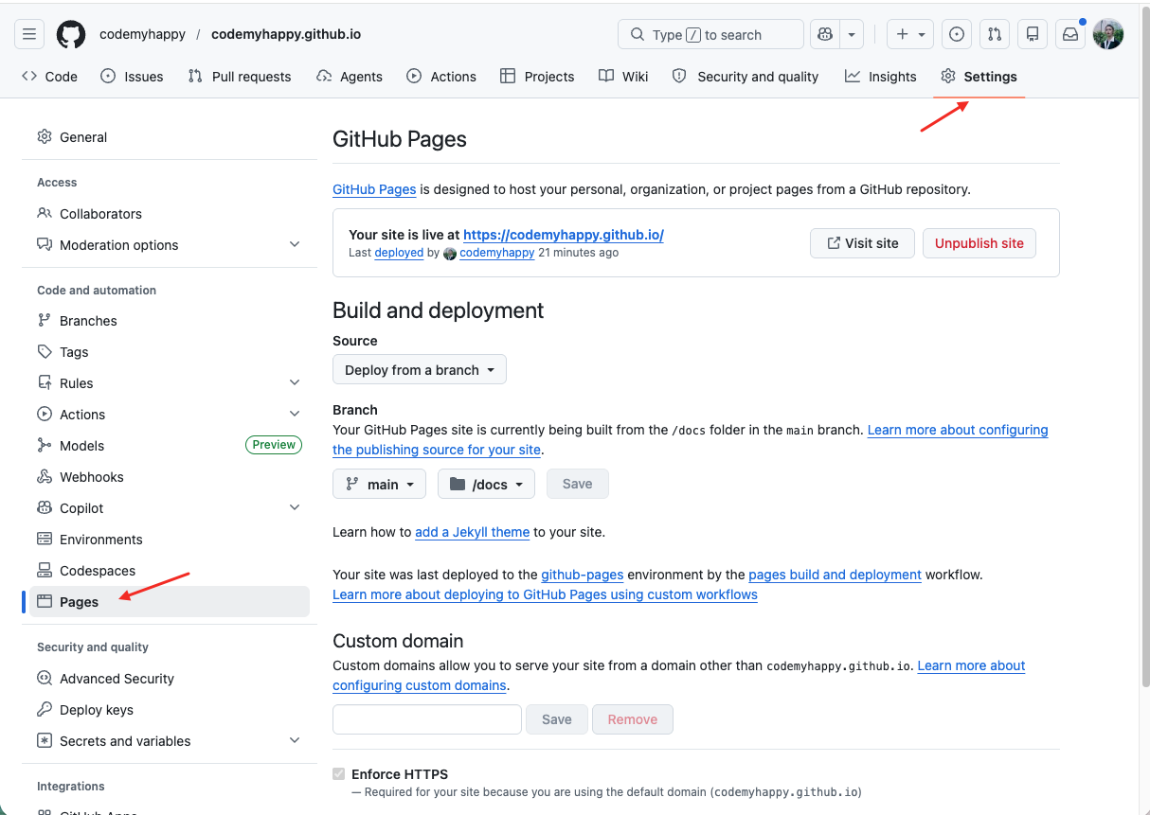Click the Unpublish site button
This screenshot has width=1150, height=815.
coord(979,243)
